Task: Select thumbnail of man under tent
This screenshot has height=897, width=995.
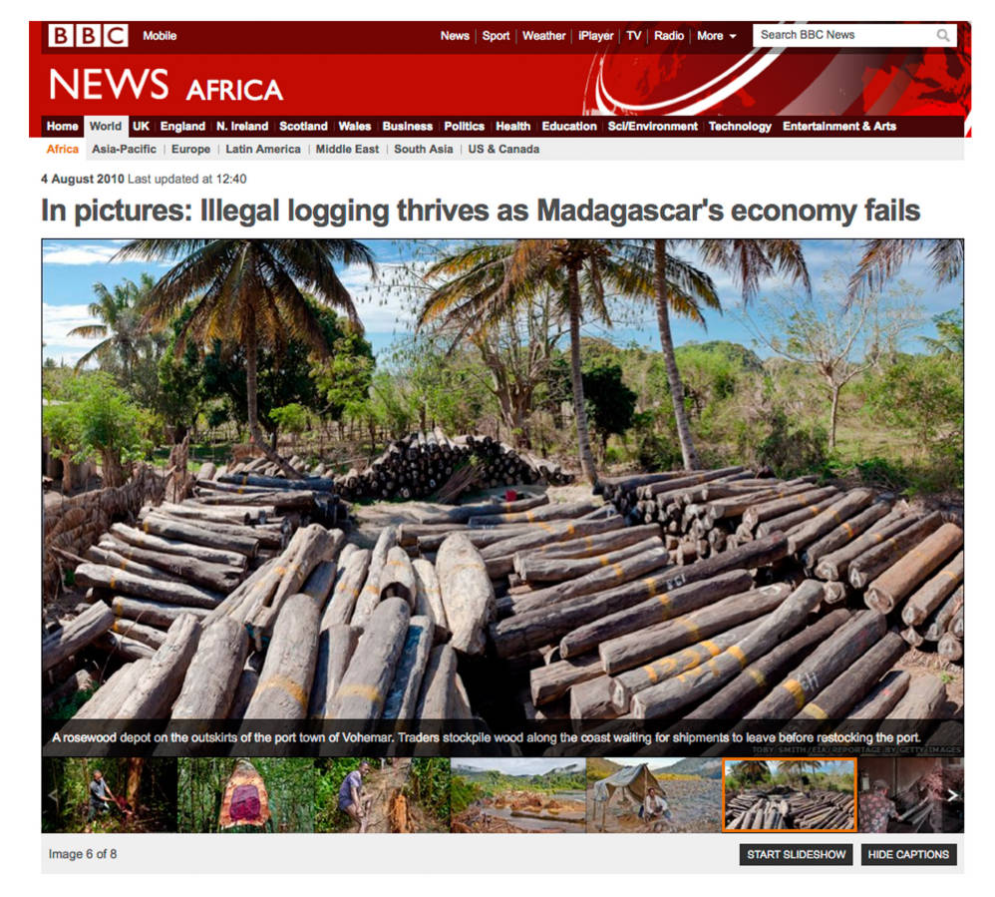Action: 654,794
